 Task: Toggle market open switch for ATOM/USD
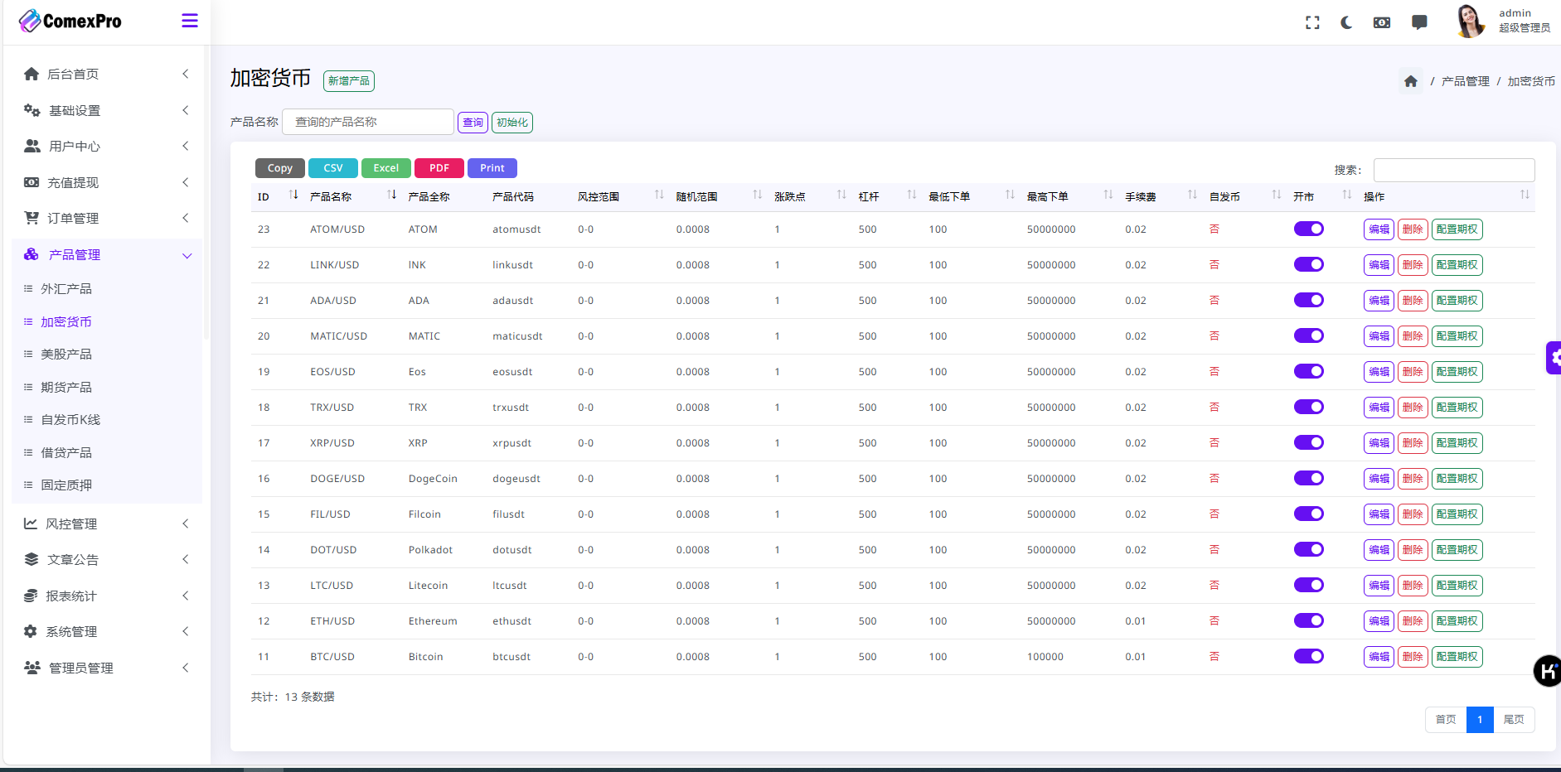[x=1308, y=229]
